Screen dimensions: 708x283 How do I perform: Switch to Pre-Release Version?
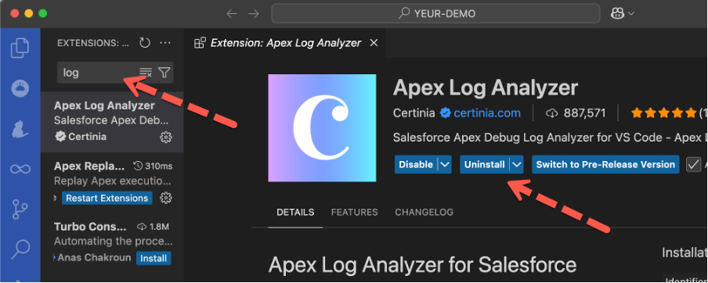point(605,165)
